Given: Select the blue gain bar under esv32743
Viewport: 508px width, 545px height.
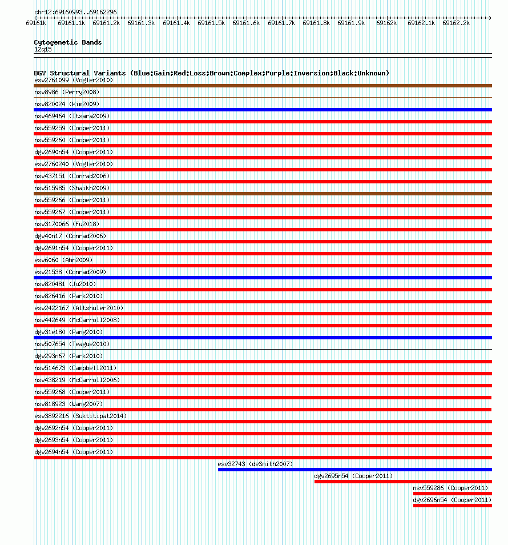Looking at the screenshot, I should [355, 470].
